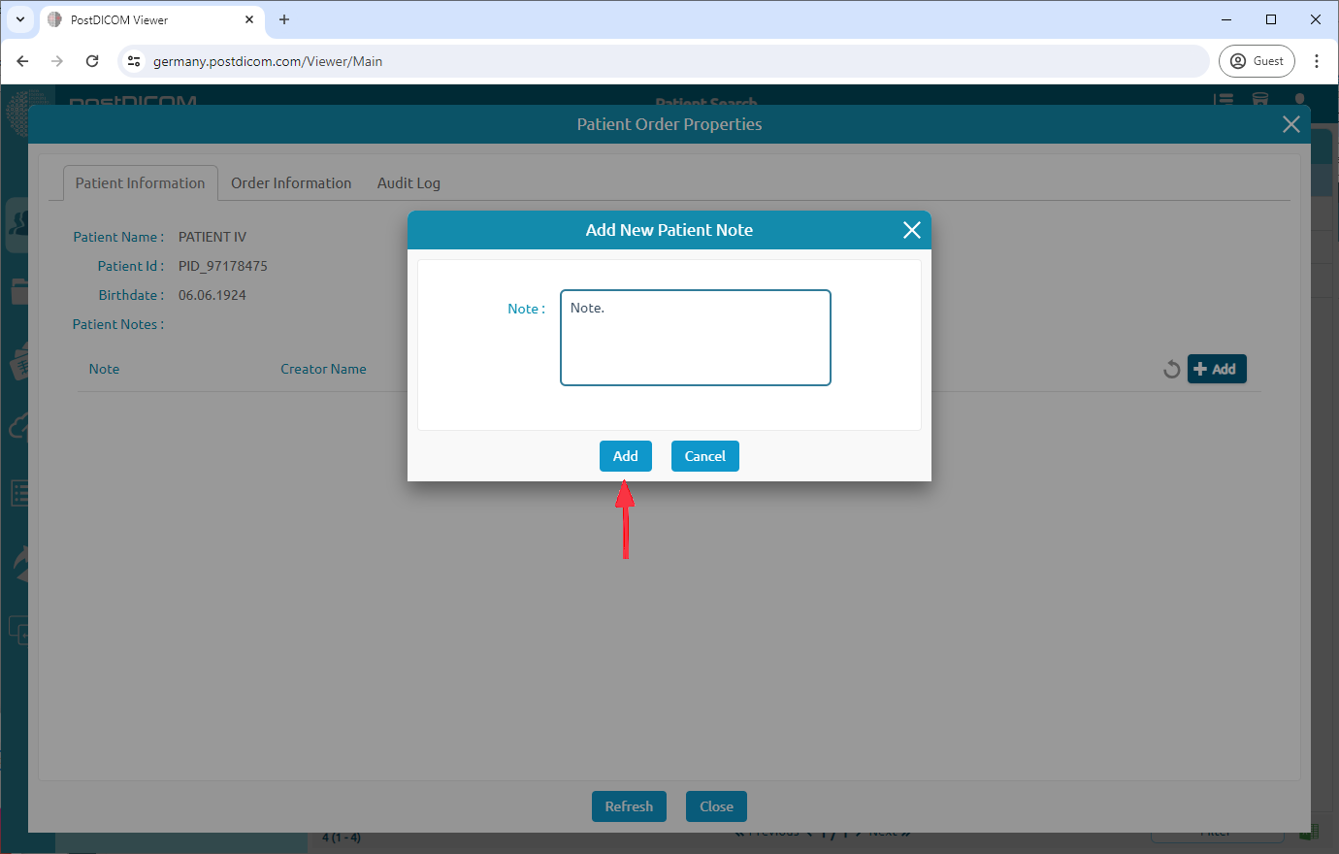This screenshot has width=1339, height=854.
Task: Reload the page using the browser refresh icon
Action: coord(92,60)
